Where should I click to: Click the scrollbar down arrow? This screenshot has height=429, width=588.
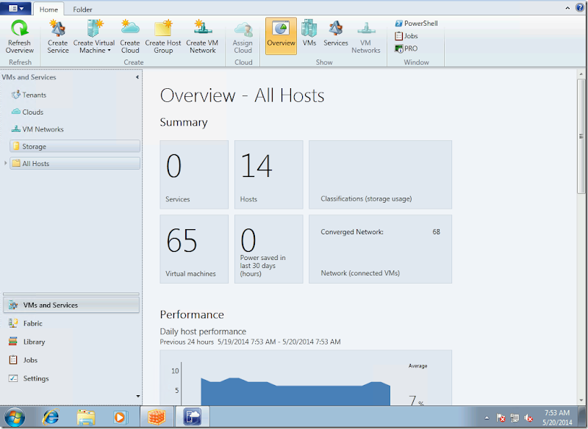[x=581, y=400]
